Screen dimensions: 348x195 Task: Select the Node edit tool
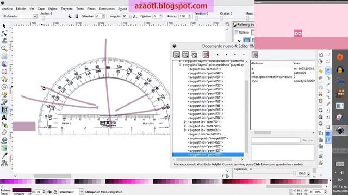(4, 34)
